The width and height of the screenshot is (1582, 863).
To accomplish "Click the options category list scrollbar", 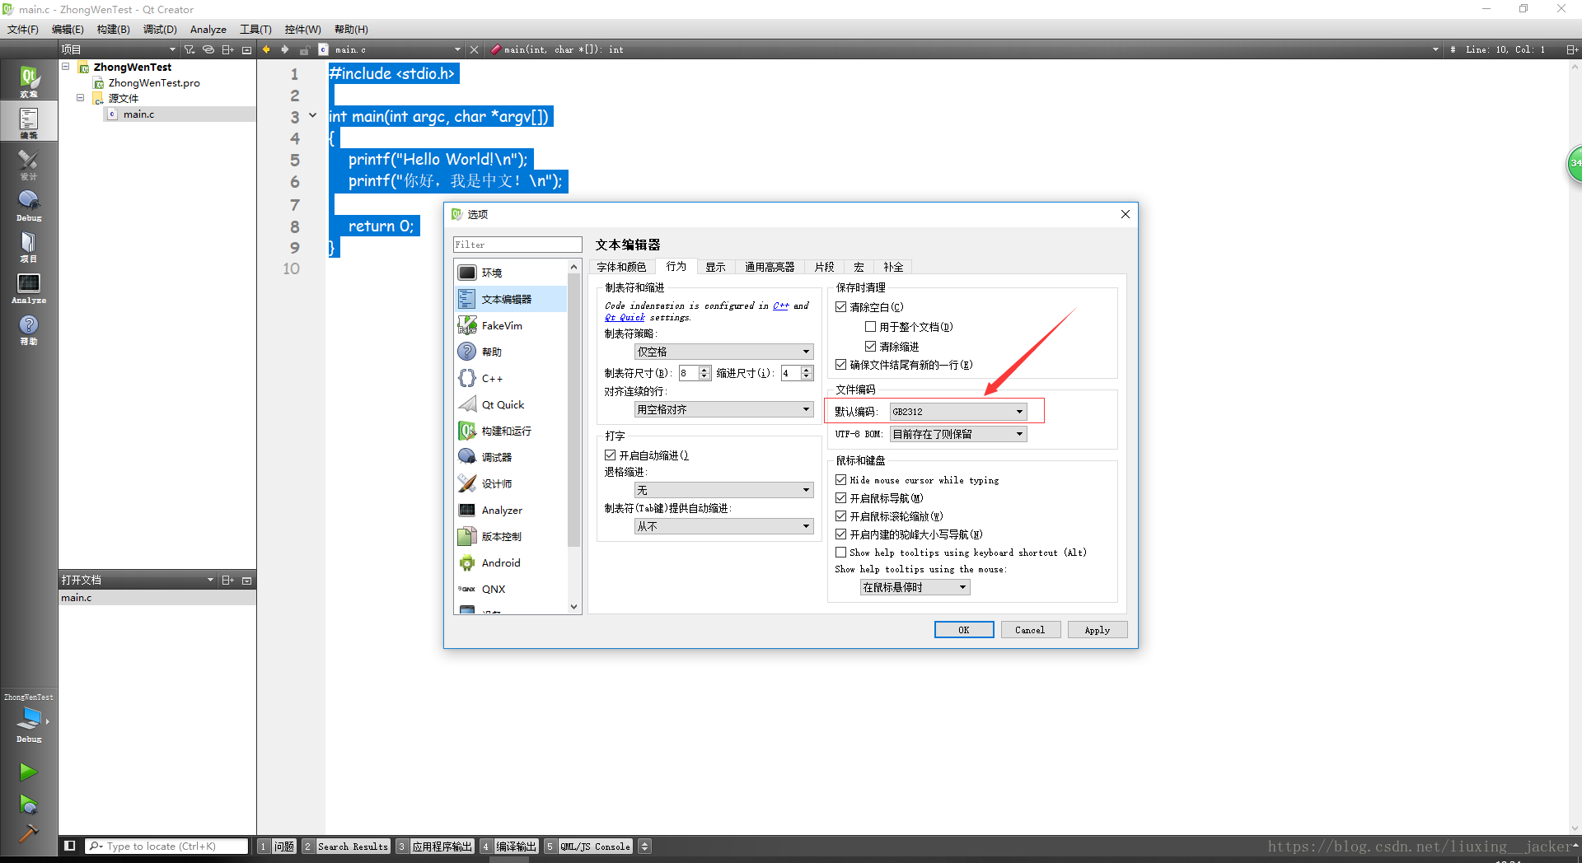I will (x=574, y=412).
